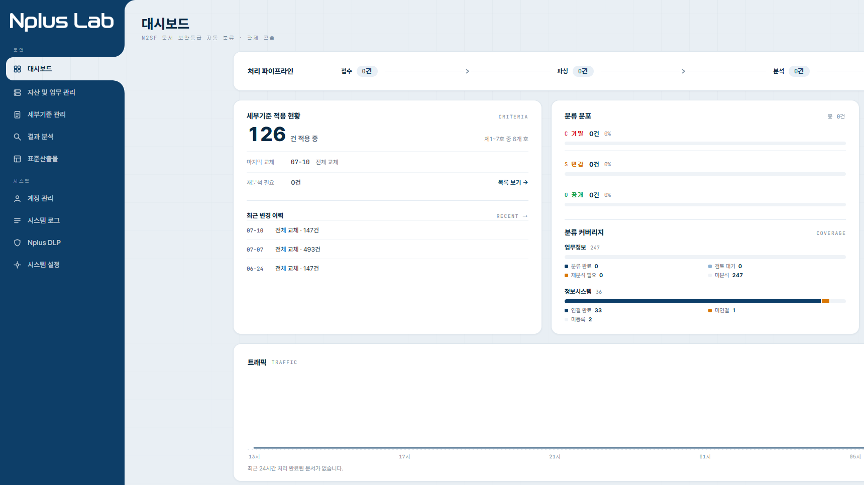Click the 미연결 1 legend entry
Image resolution: width=864 pixels, height=485 pixels.
[722, 310]
